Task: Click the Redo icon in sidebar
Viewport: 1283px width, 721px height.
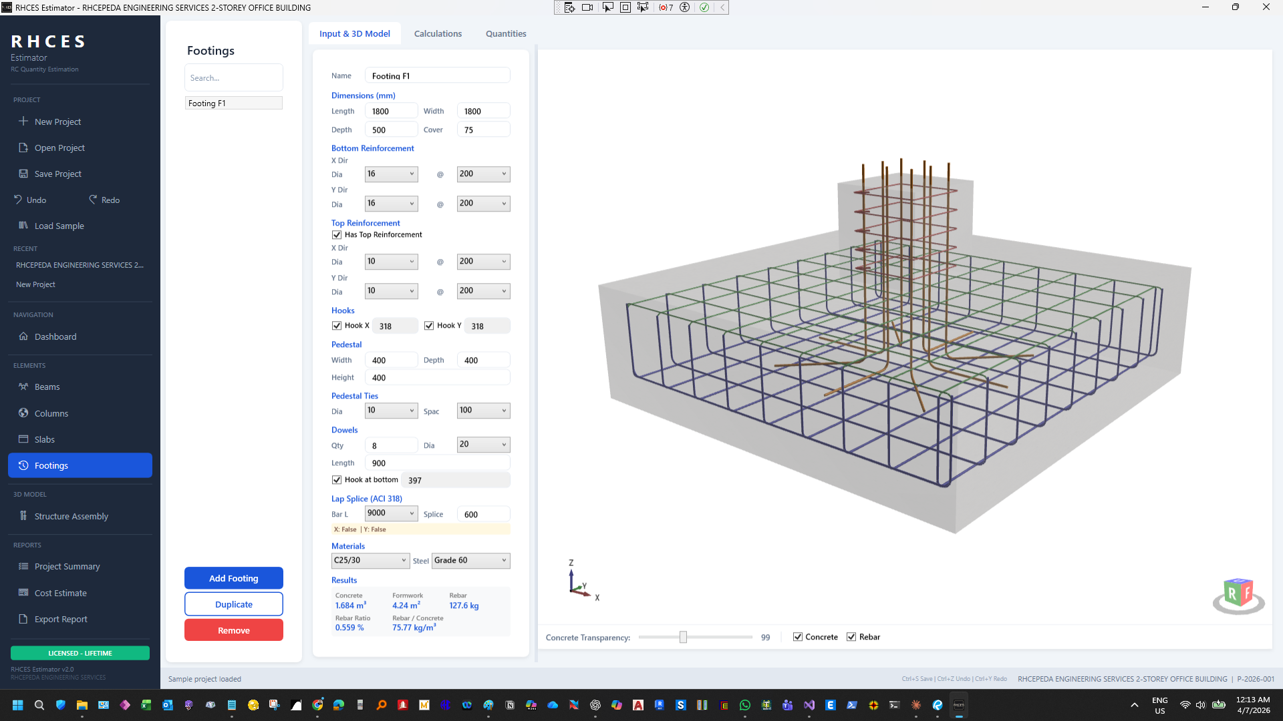Action: point(93,200)
